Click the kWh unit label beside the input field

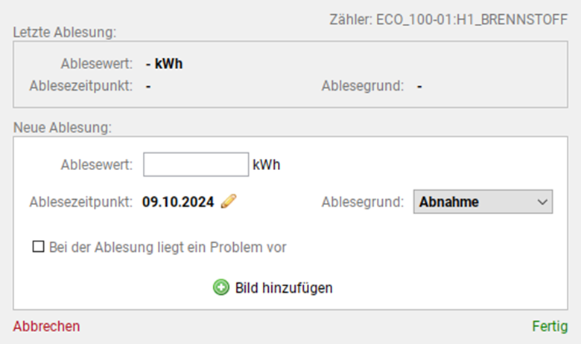pos(267,165)
